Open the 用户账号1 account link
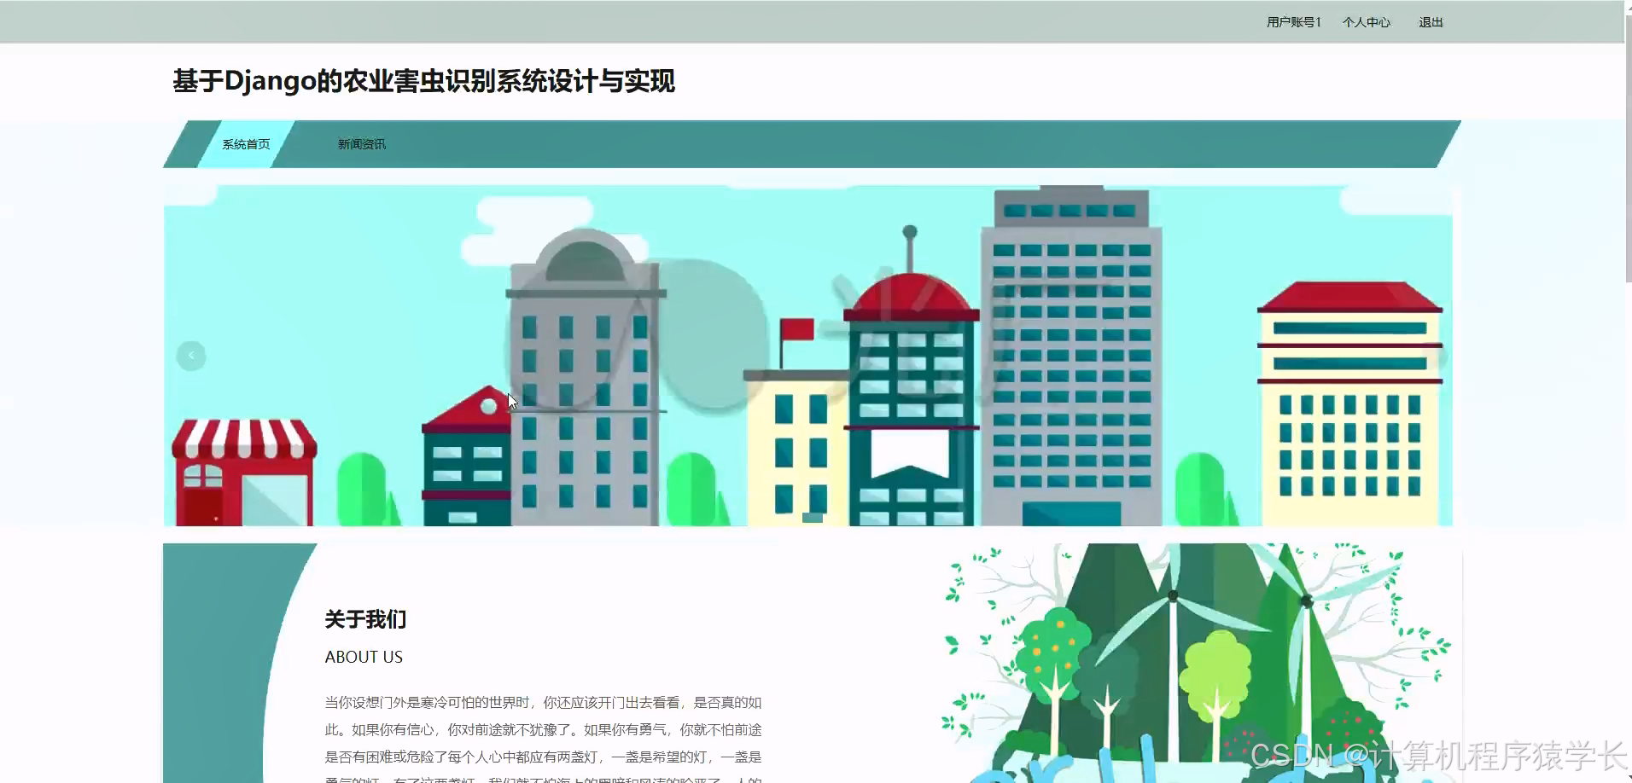Image resolution: width=1632 pixels, height=783 pixels. [1293, 22]
